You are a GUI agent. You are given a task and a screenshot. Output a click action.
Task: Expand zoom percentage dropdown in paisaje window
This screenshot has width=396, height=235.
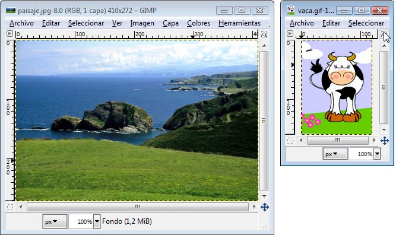coord(97,221)
